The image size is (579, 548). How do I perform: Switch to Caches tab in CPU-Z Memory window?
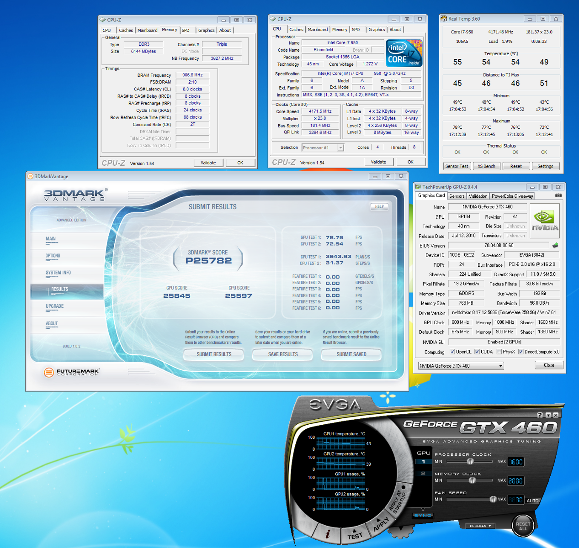pyautogui.click(x=126, y=30)
